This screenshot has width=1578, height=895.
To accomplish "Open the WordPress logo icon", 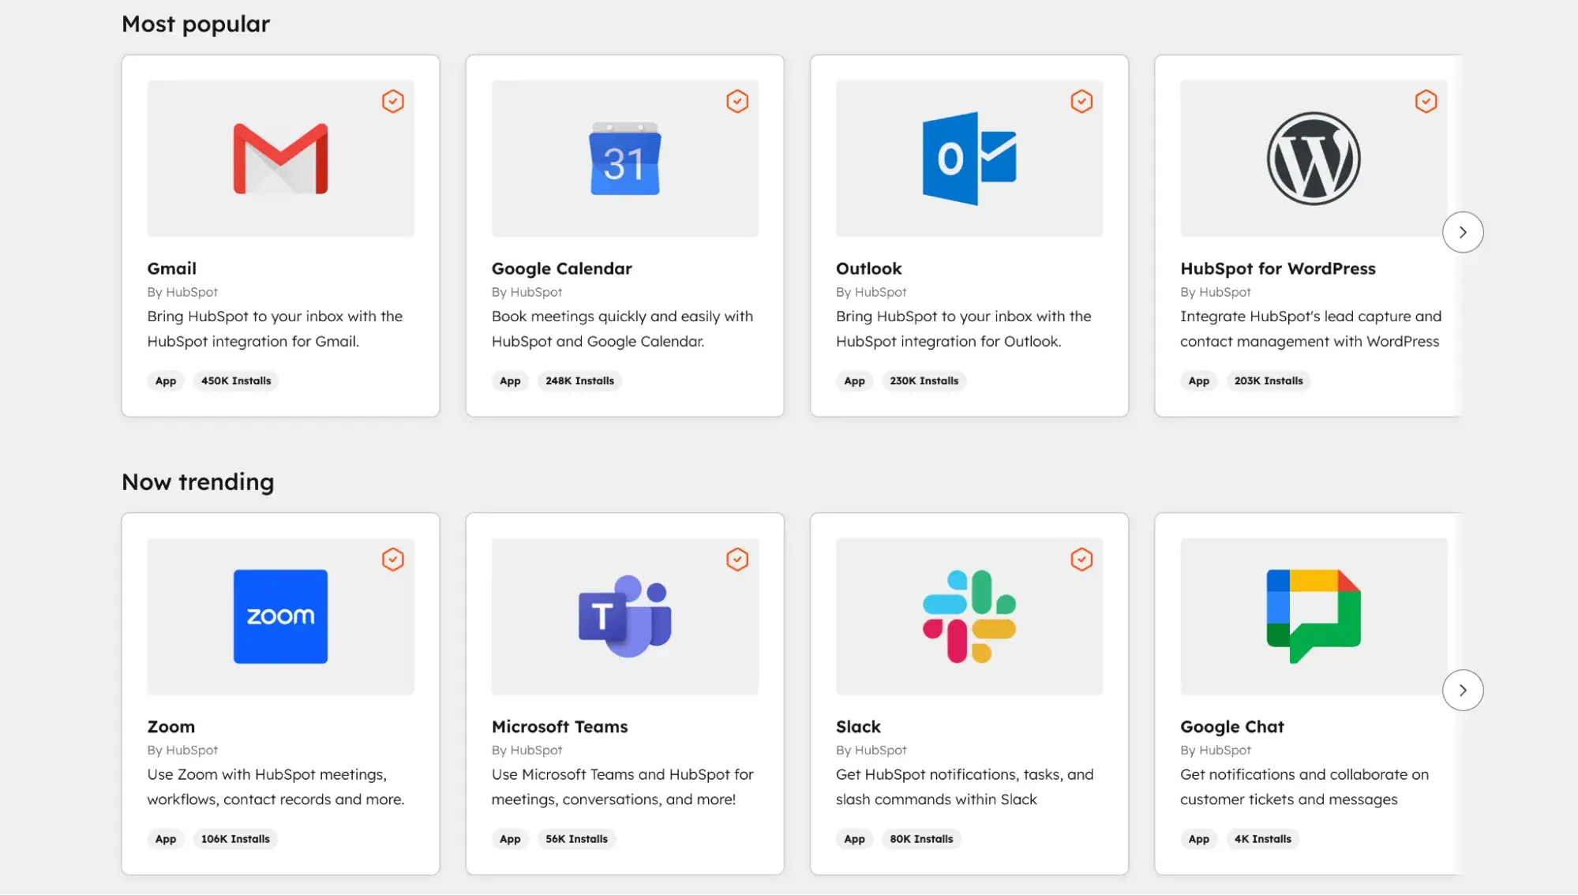I will [x=1313, y=158].
